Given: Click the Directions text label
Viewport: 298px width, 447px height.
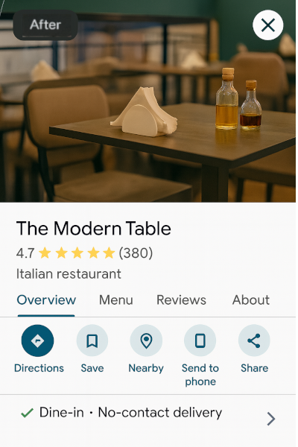Looking at the screenshot, I should pos(39,368).
